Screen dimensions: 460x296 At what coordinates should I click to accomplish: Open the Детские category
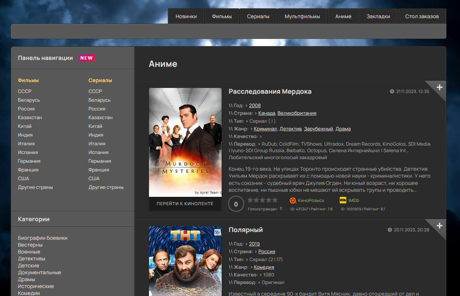pos(29,265)
